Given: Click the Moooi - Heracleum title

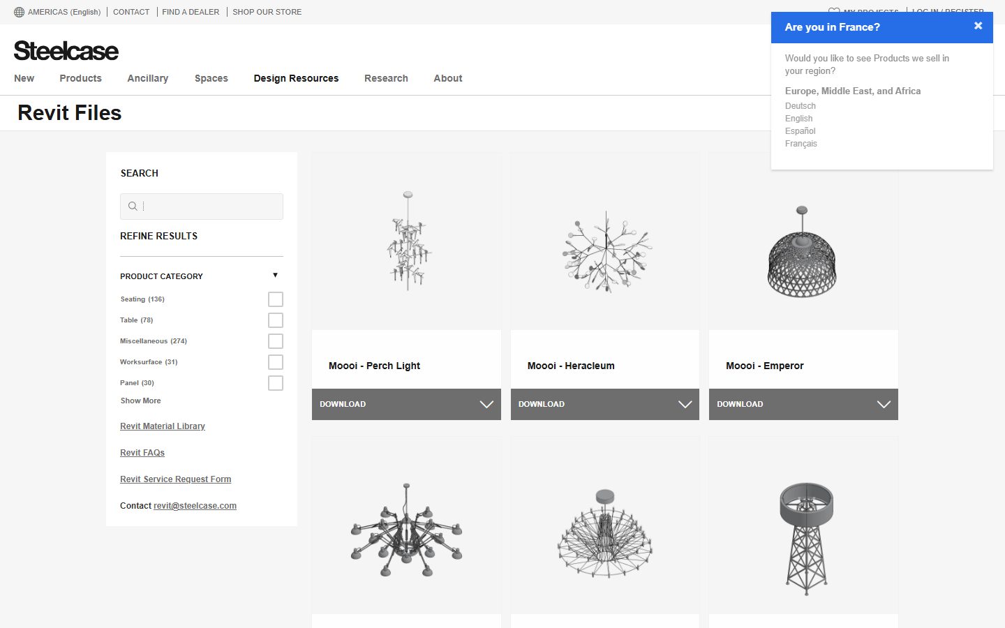Looking at the screenshot, I should [571, 366].
